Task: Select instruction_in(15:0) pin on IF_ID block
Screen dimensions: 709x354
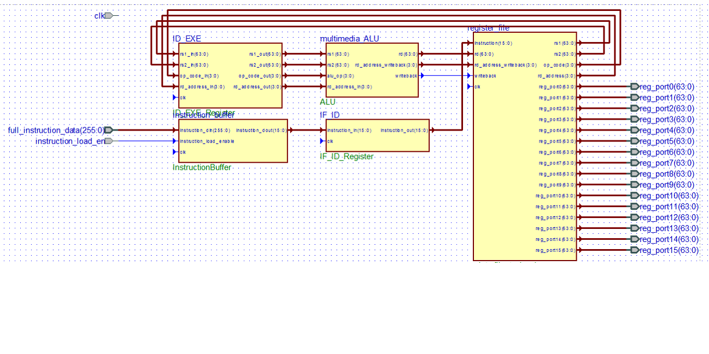Action: (349, 131)
